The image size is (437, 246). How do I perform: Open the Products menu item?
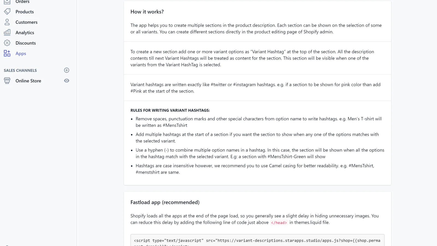click(x=25, y=12)
